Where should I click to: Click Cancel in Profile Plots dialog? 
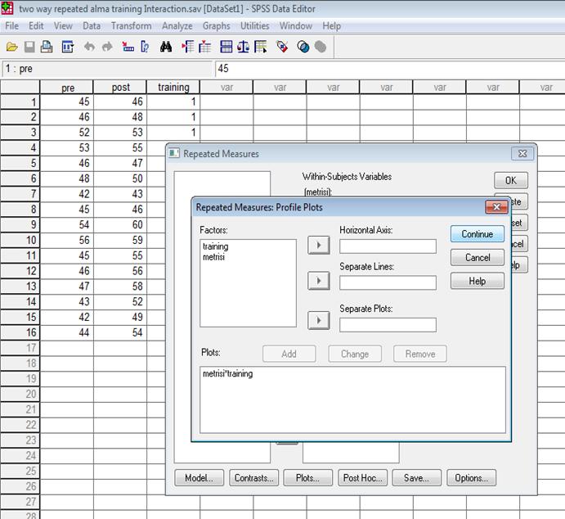tap(477, 258)
